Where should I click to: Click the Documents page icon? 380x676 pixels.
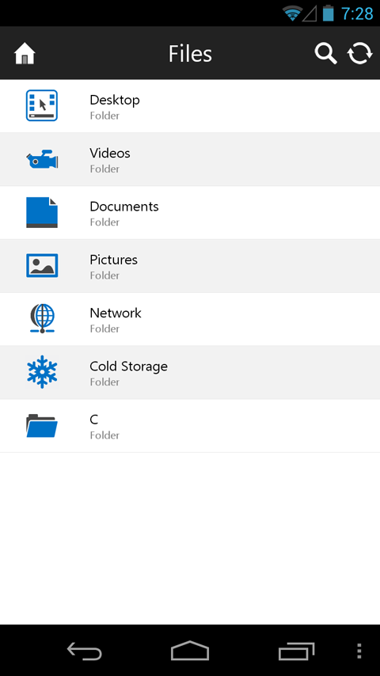tap(42, 212)
